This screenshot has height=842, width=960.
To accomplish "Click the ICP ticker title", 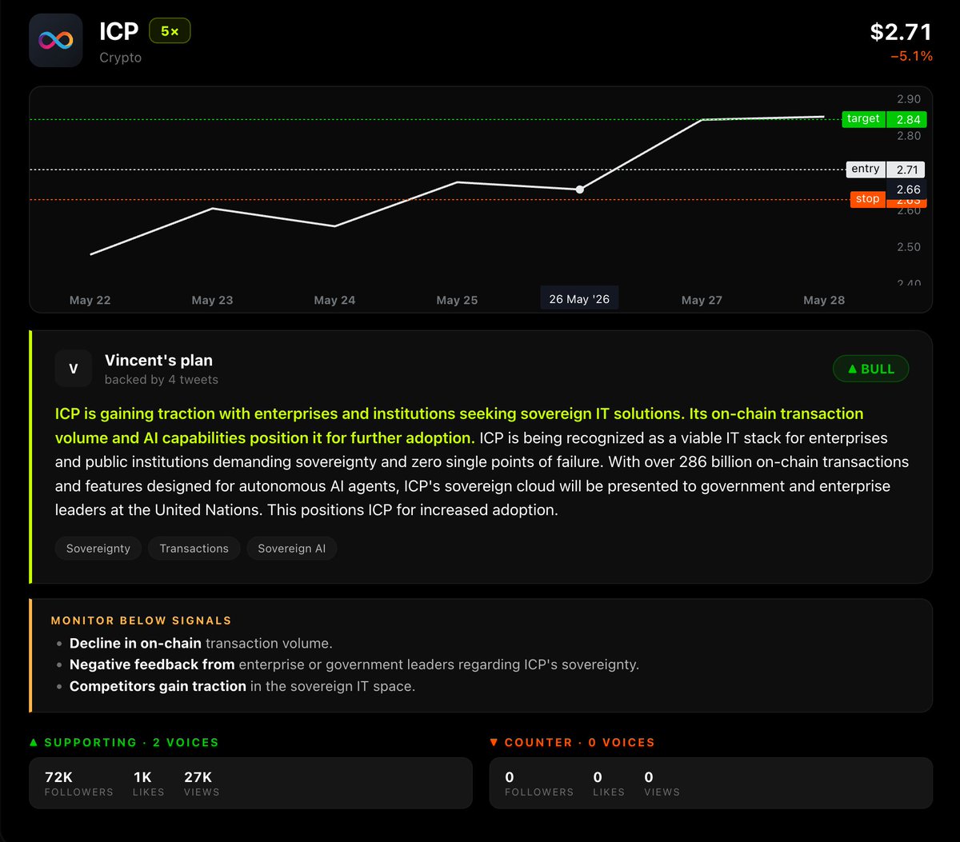I will point(118,31).
